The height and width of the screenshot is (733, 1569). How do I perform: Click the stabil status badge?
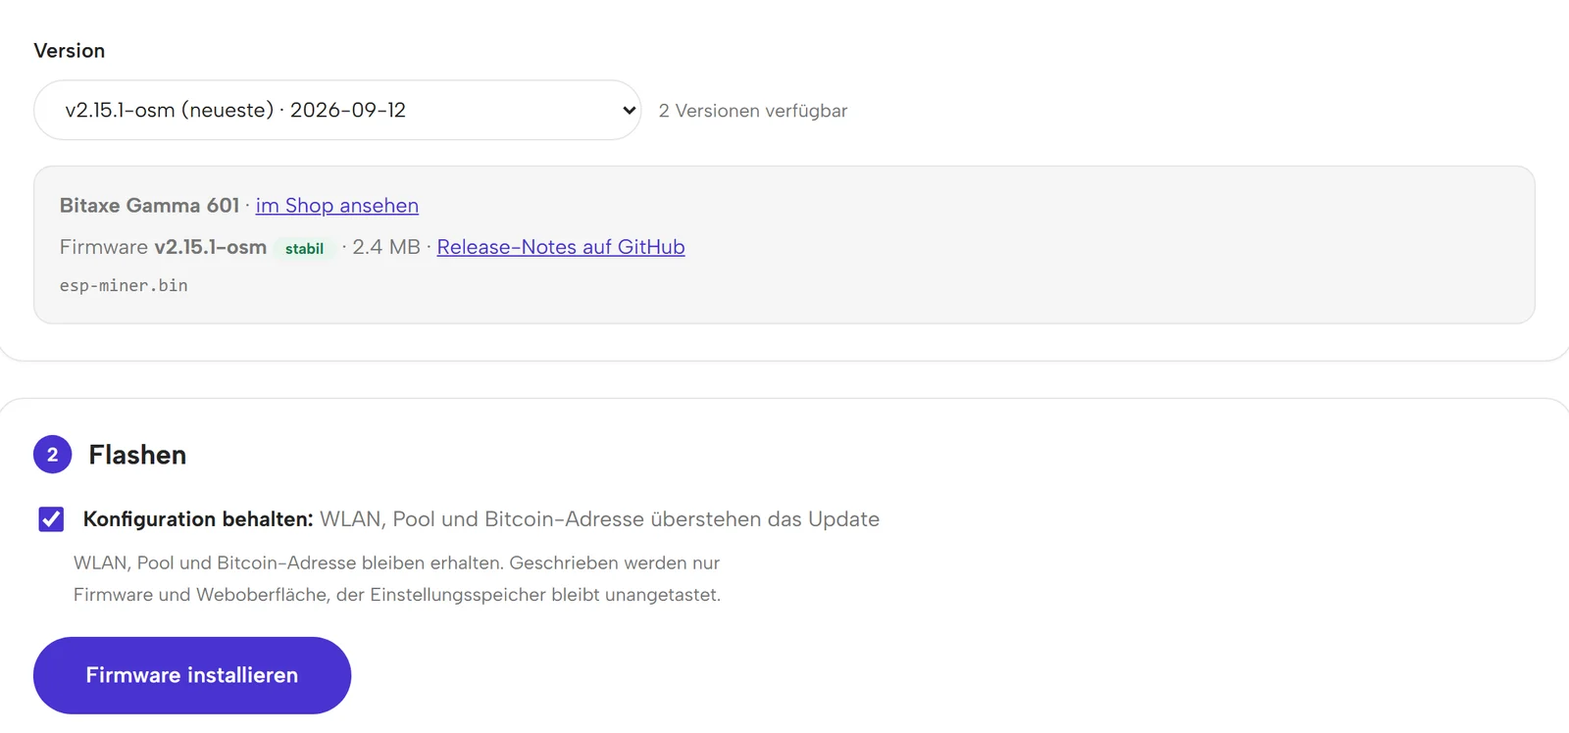coord(304,249)
